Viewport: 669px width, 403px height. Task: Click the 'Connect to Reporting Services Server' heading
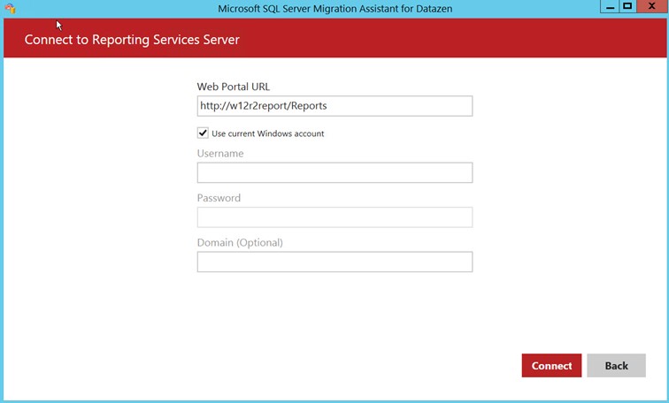point(132,40)
